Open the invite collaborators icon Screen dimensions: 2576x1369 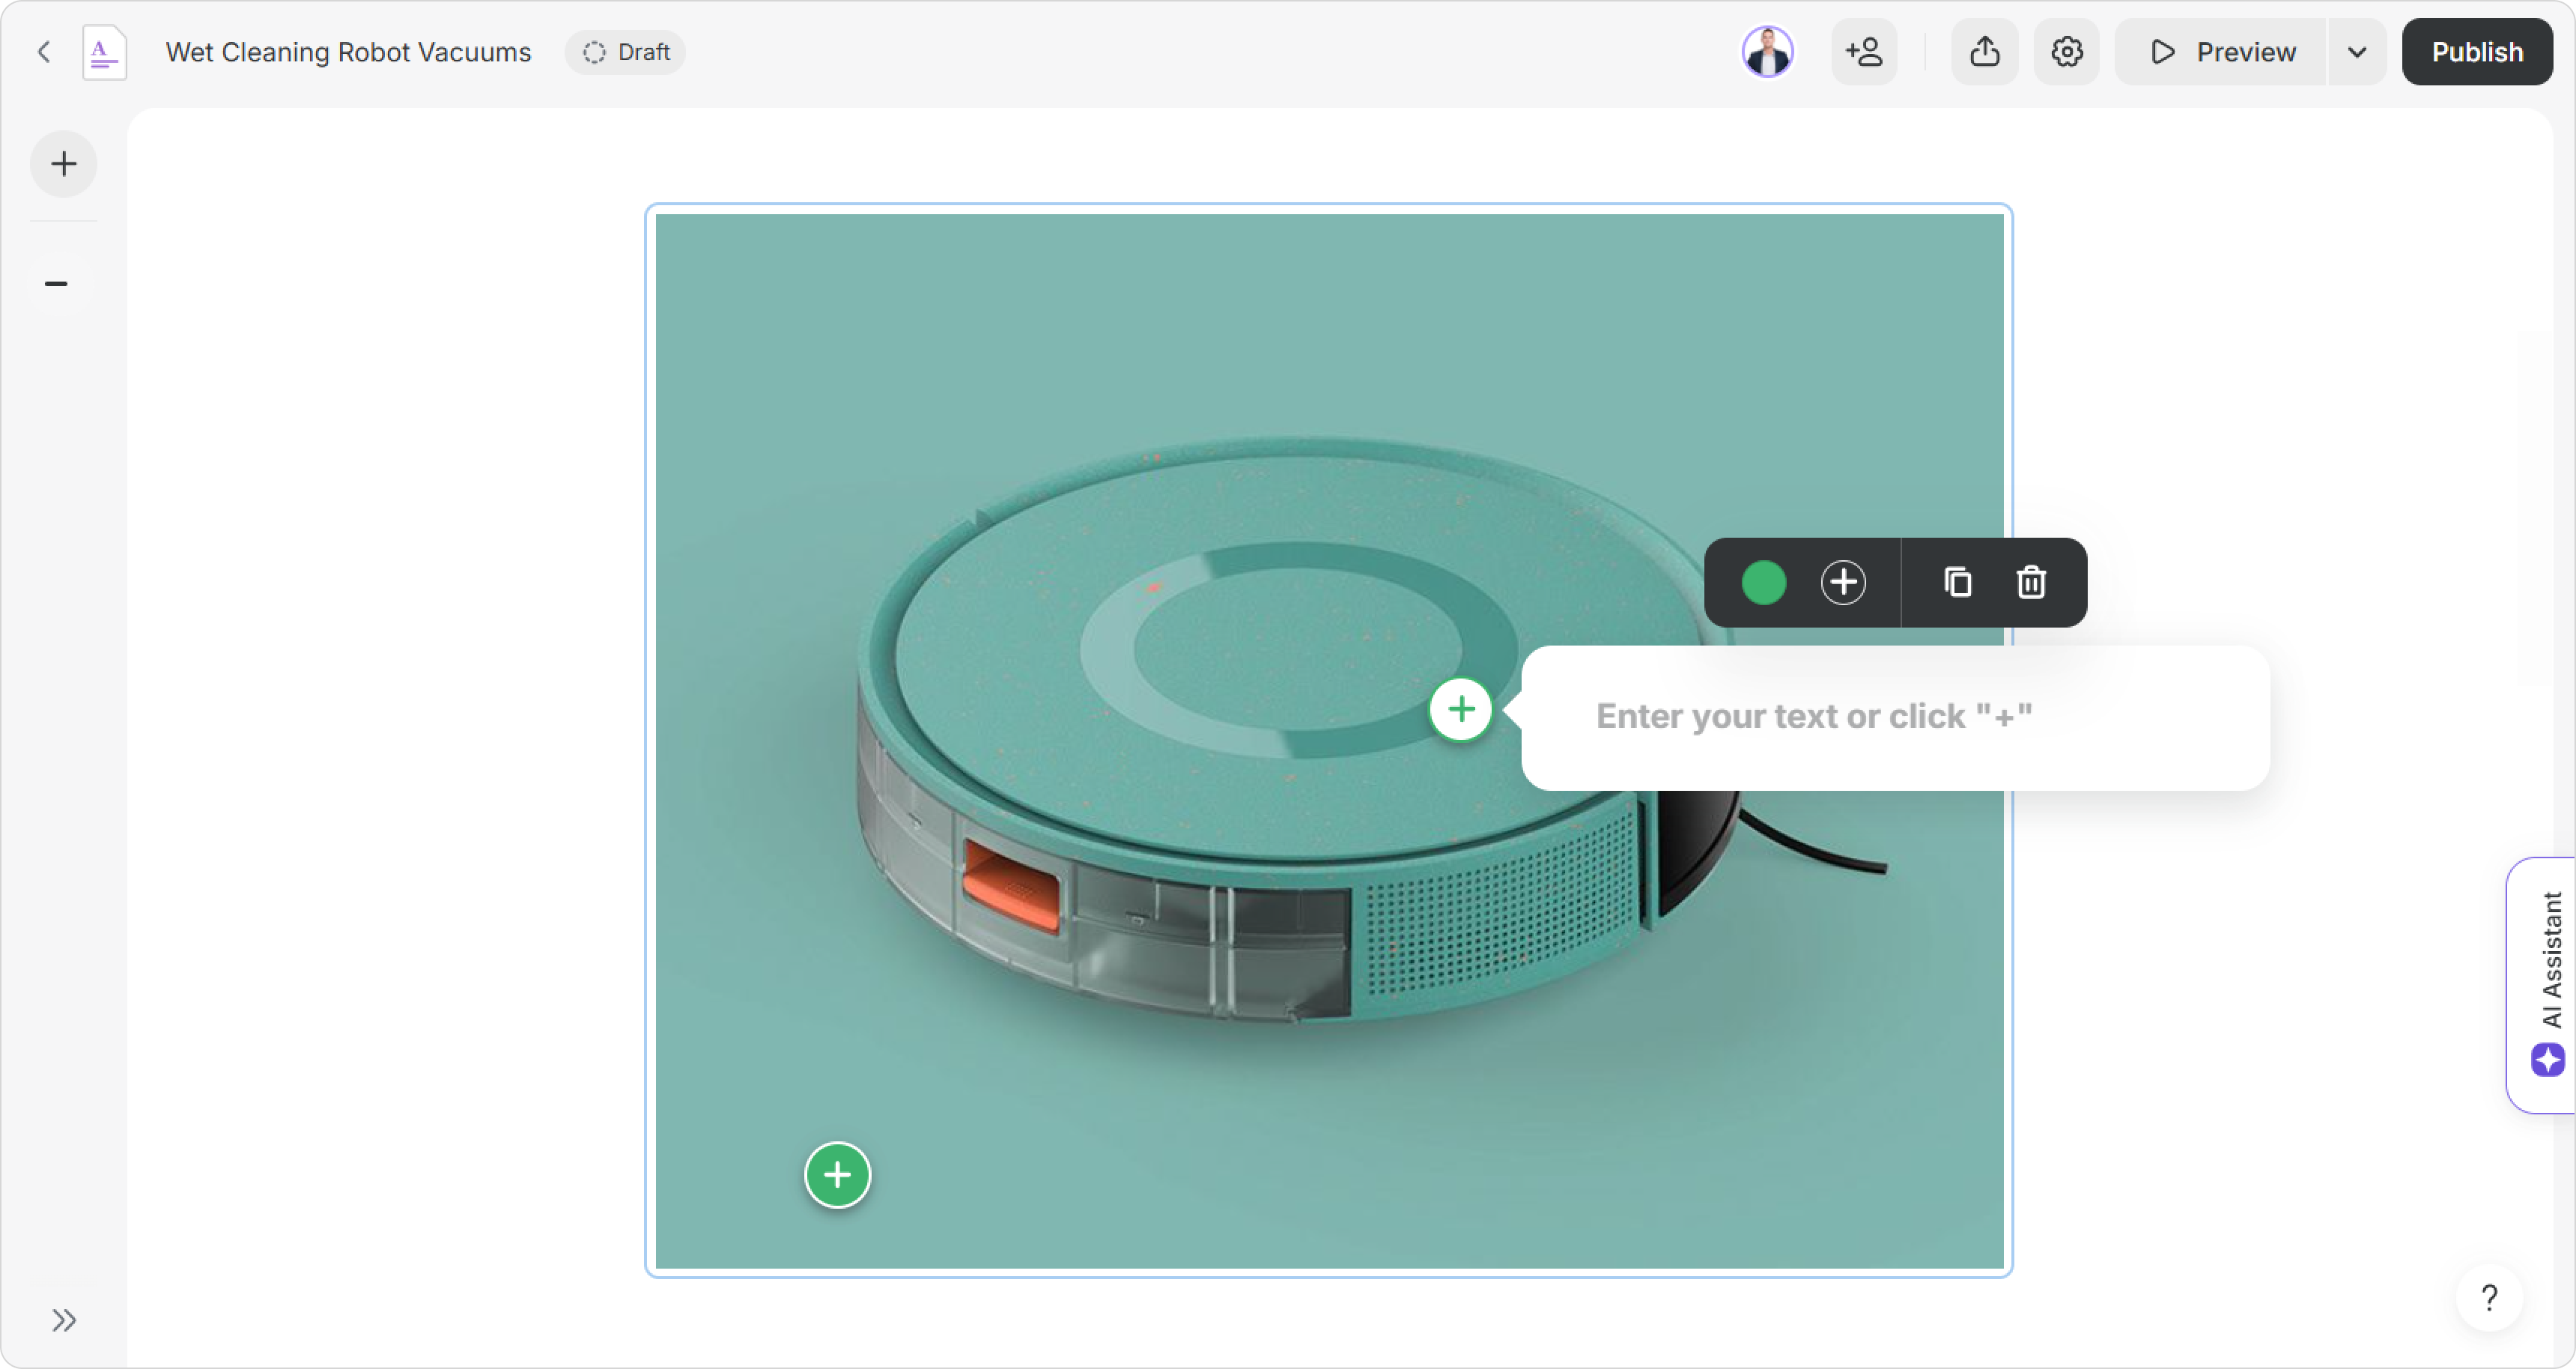(x=1864, y=52)
